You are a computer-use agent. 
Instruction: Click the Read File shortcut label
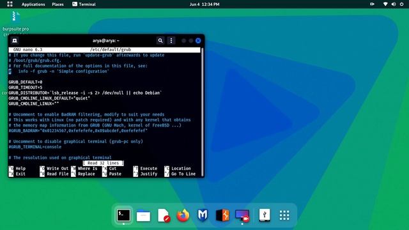click(x=58, y=174)
